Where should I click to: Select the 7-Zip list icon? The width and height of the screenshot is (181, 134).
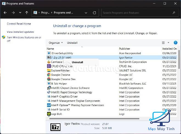49,57
